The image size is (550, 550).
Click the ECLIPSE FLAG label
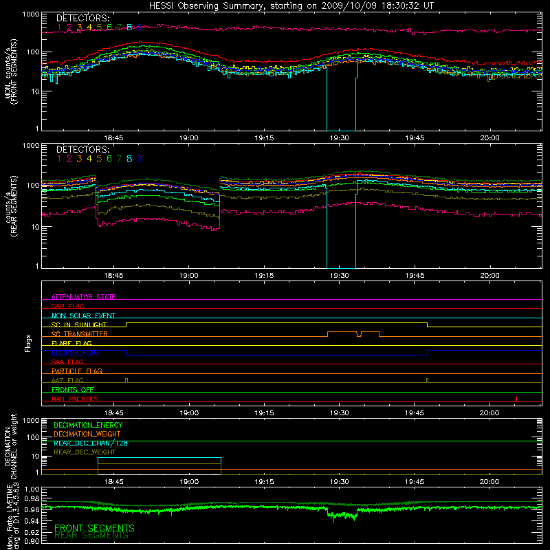coord(75,353)
